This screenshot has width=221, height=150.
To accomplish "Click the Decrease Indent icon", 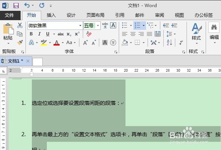I will coord(166,25).
